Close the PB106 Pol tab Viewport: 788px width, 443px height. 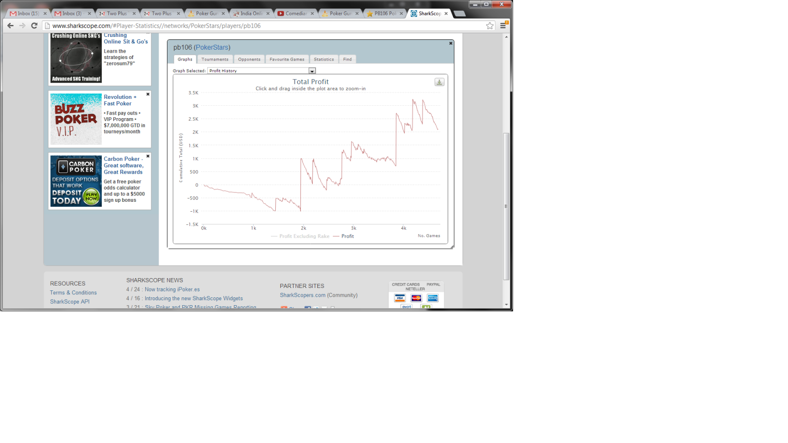[401, 14]
